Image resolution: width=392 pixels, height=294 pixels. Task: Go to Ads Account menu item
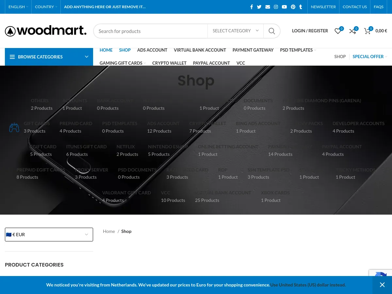[152, 50]
